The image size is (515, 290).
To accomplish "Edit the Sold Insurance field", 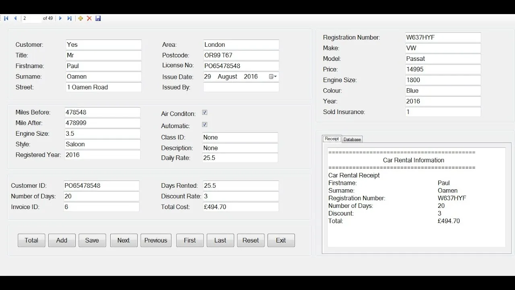I will pyautogui.click(x=443, y=112).
